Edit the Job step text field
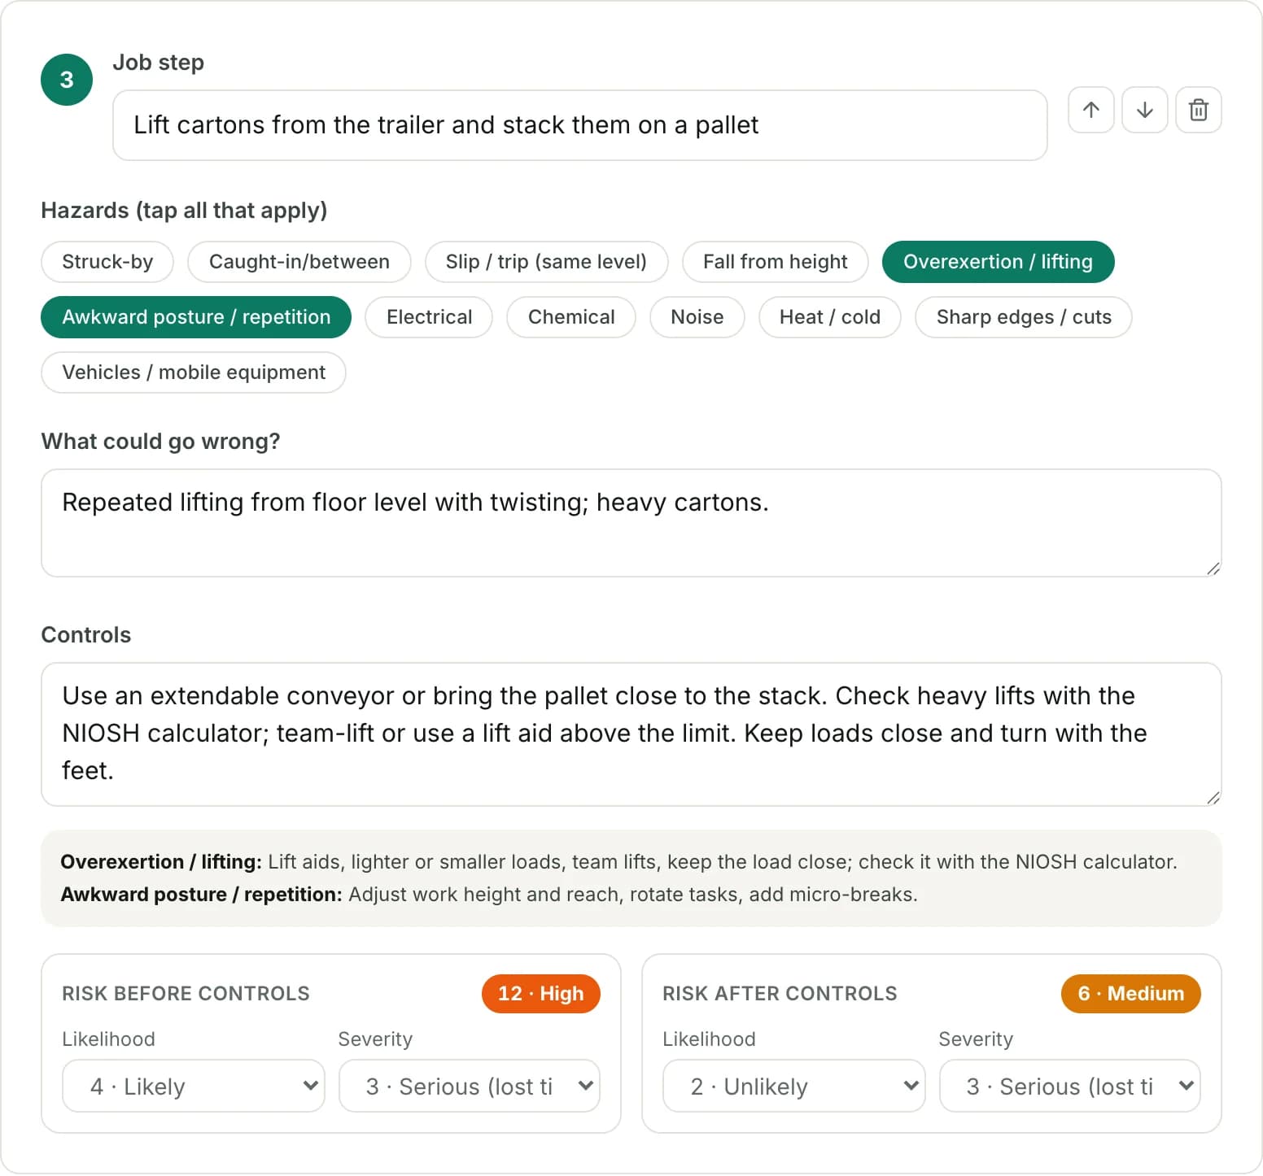This screenshot has width=1263, height=1176. click(579, 125)
